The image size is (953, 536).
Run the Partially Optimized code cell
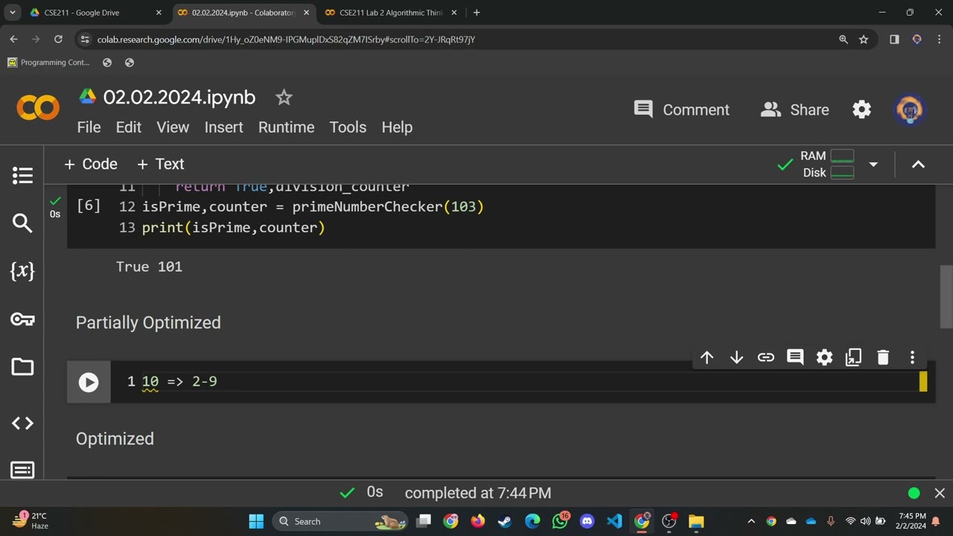[x=89, y=382]
